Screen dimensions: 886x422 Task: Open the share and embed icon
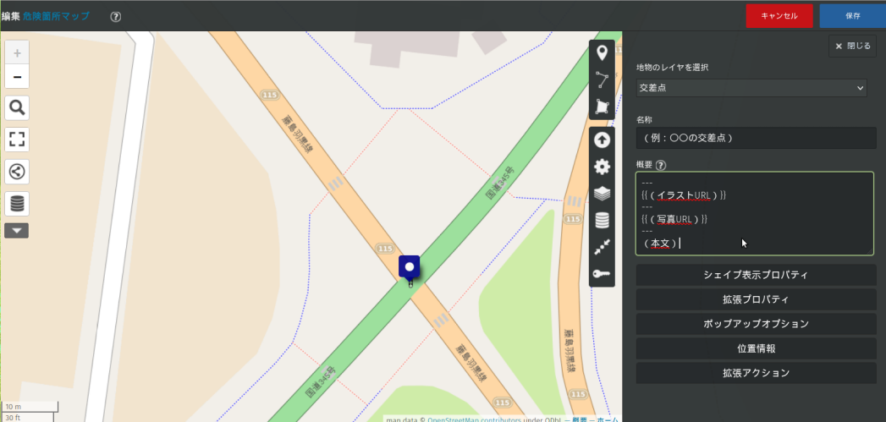tap(17, 171)
